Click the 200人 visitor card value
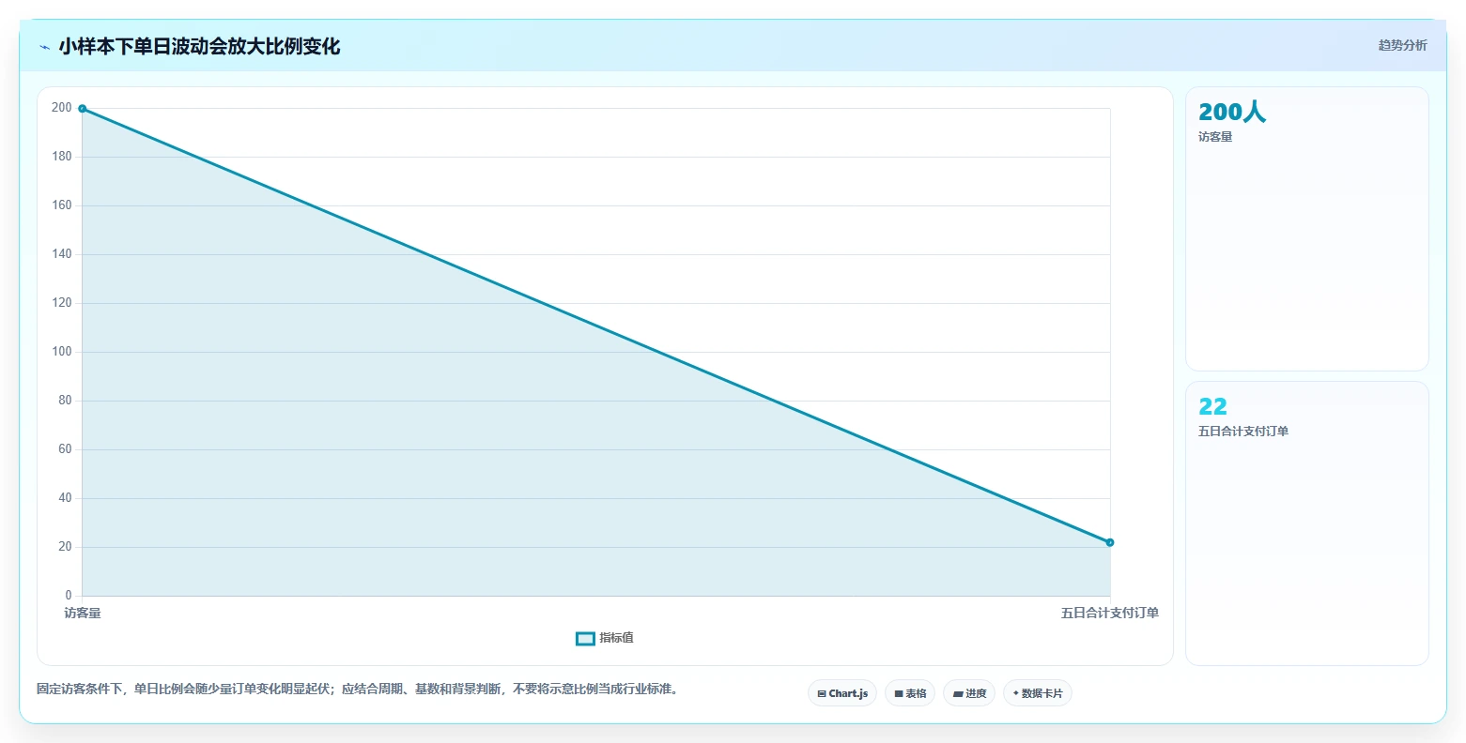 1232,112
